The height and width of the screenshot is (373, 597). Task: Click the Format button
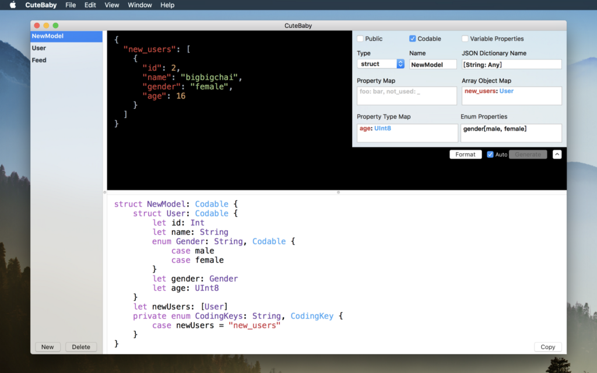coord(465,154)
